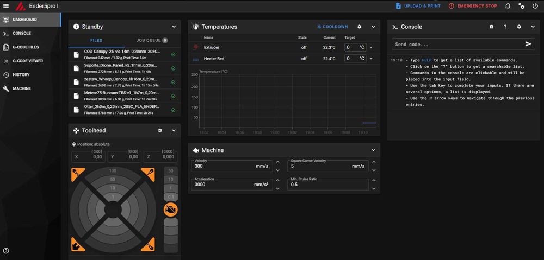Click the HELP command link in console
Image resolution: width=544 pixels, height=260 pixels.
click(x=426, y=60)
